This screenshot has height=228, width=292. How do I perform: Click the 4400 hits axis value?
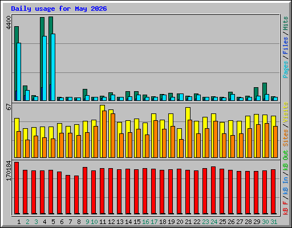coord(9,23)
